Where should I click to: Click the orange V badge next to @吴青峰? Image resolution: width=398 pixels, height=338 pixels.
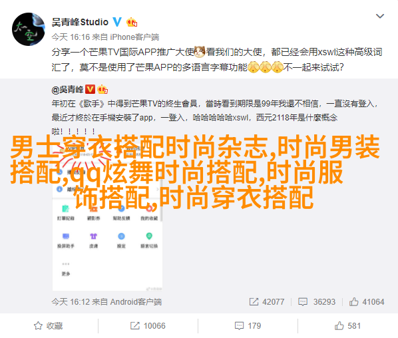(x=90, y=89)
